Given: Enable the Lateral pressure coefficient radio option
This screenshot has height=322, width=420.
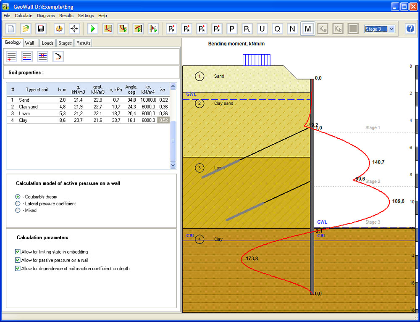Looking at the screenshot, I should coord(18,203).
